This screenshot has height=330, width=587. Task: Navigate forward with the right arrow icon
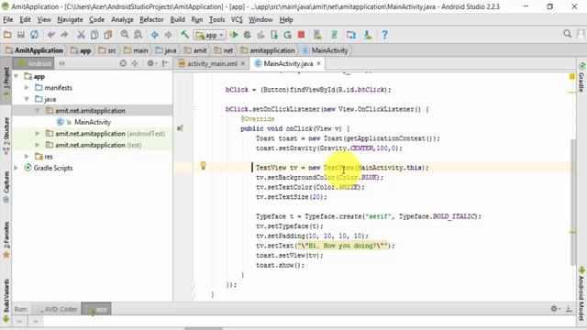tap(168, 35)
